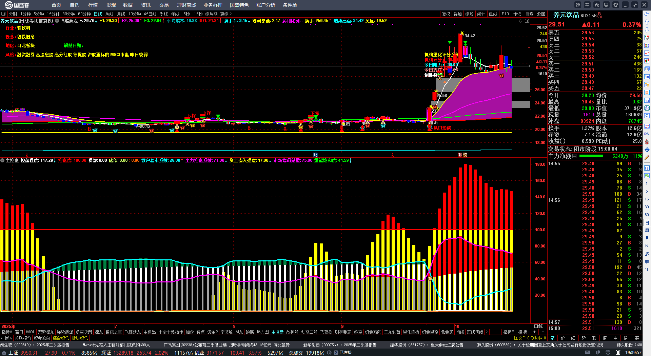The image size is (651, 356).
Task: Click the 季 period icon in right sidebar
Action: pos(647,261)
